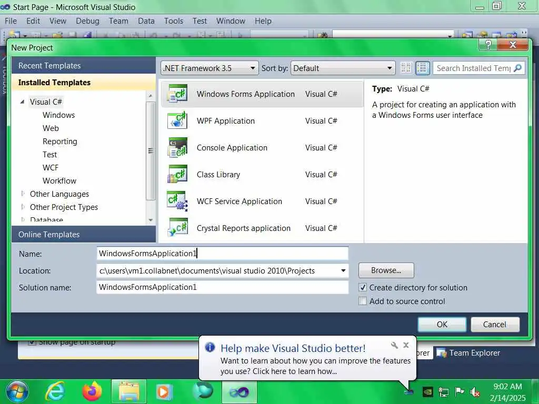Open Internet Explorer from the taskbar

56,391
